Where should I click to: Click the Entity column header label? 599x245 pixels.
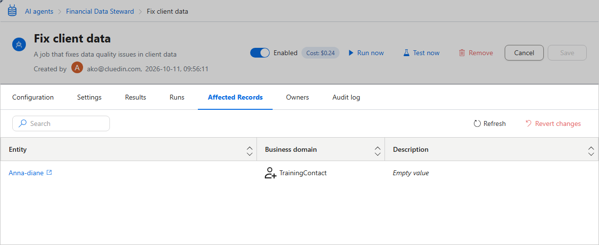click(18, 149)
